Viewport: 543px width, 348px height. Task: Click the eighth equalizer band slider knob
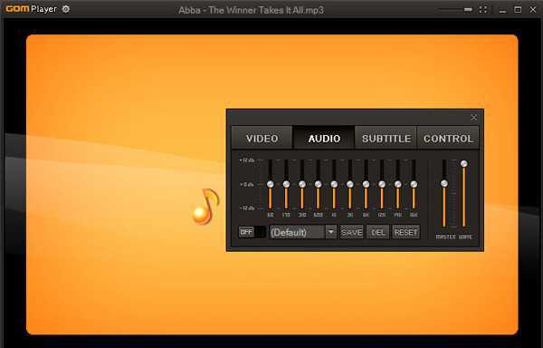[x=382, y=184]
